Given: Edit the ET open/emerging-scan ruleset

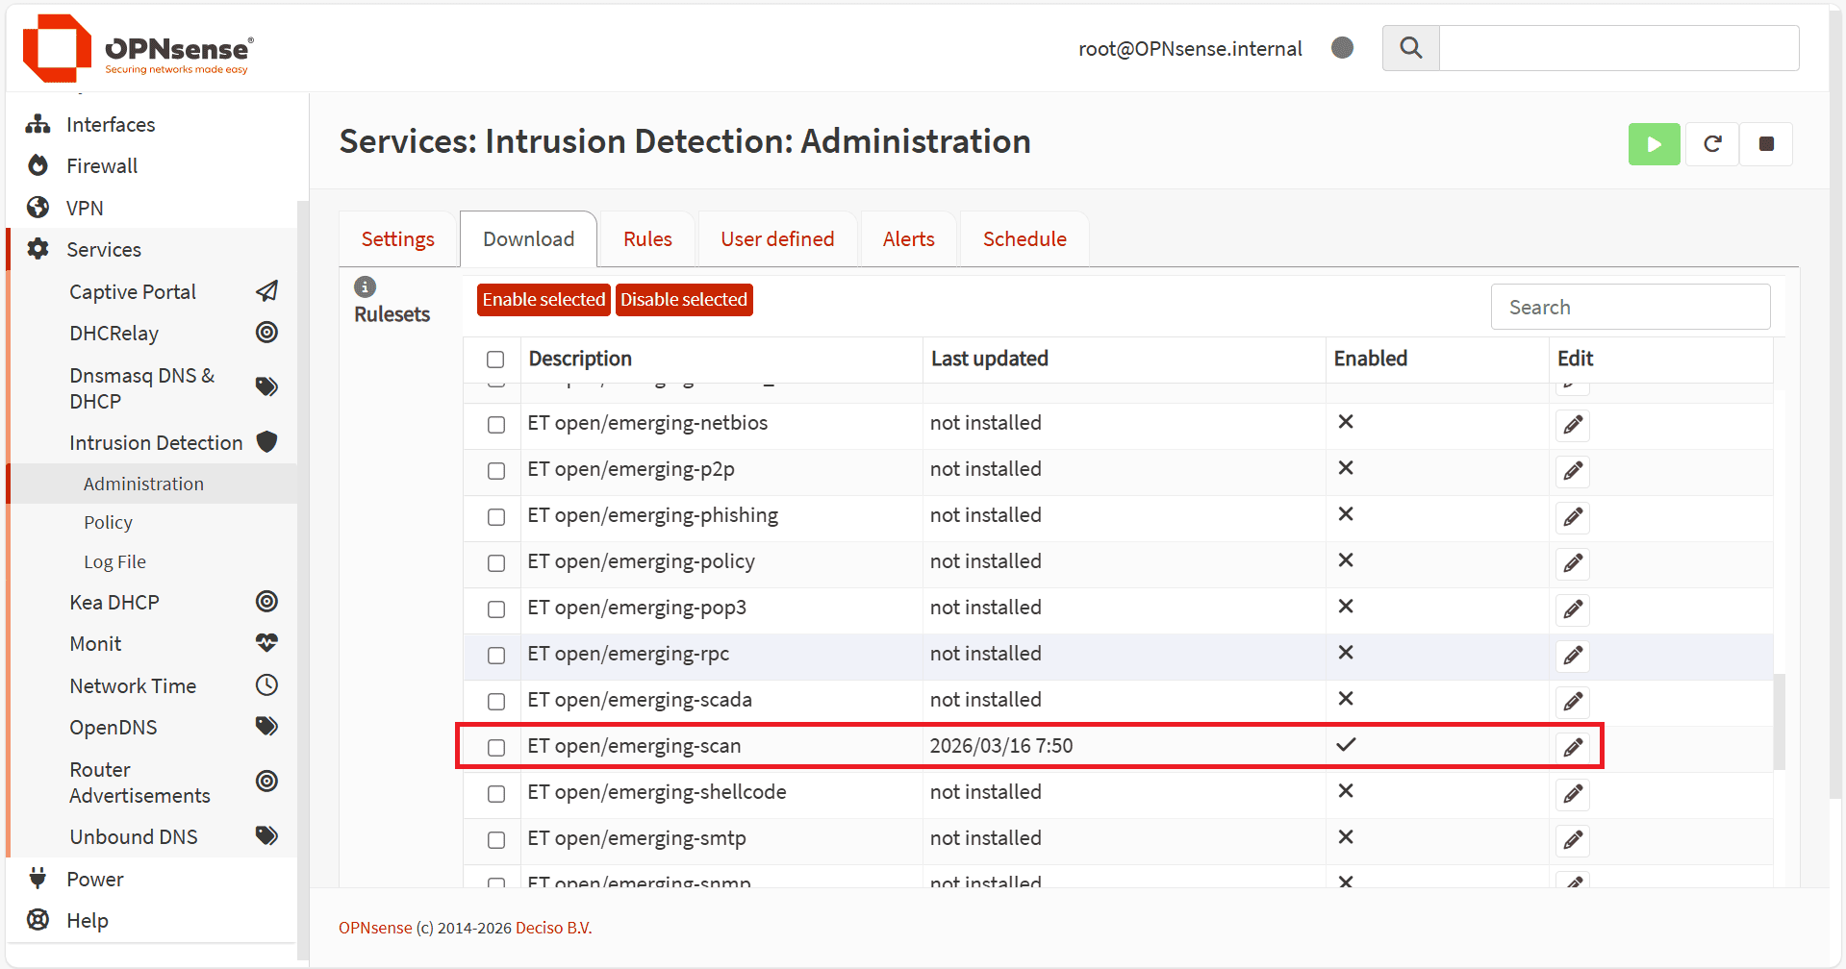Looking at the screenshot, I should click(x=1573, y=747).
